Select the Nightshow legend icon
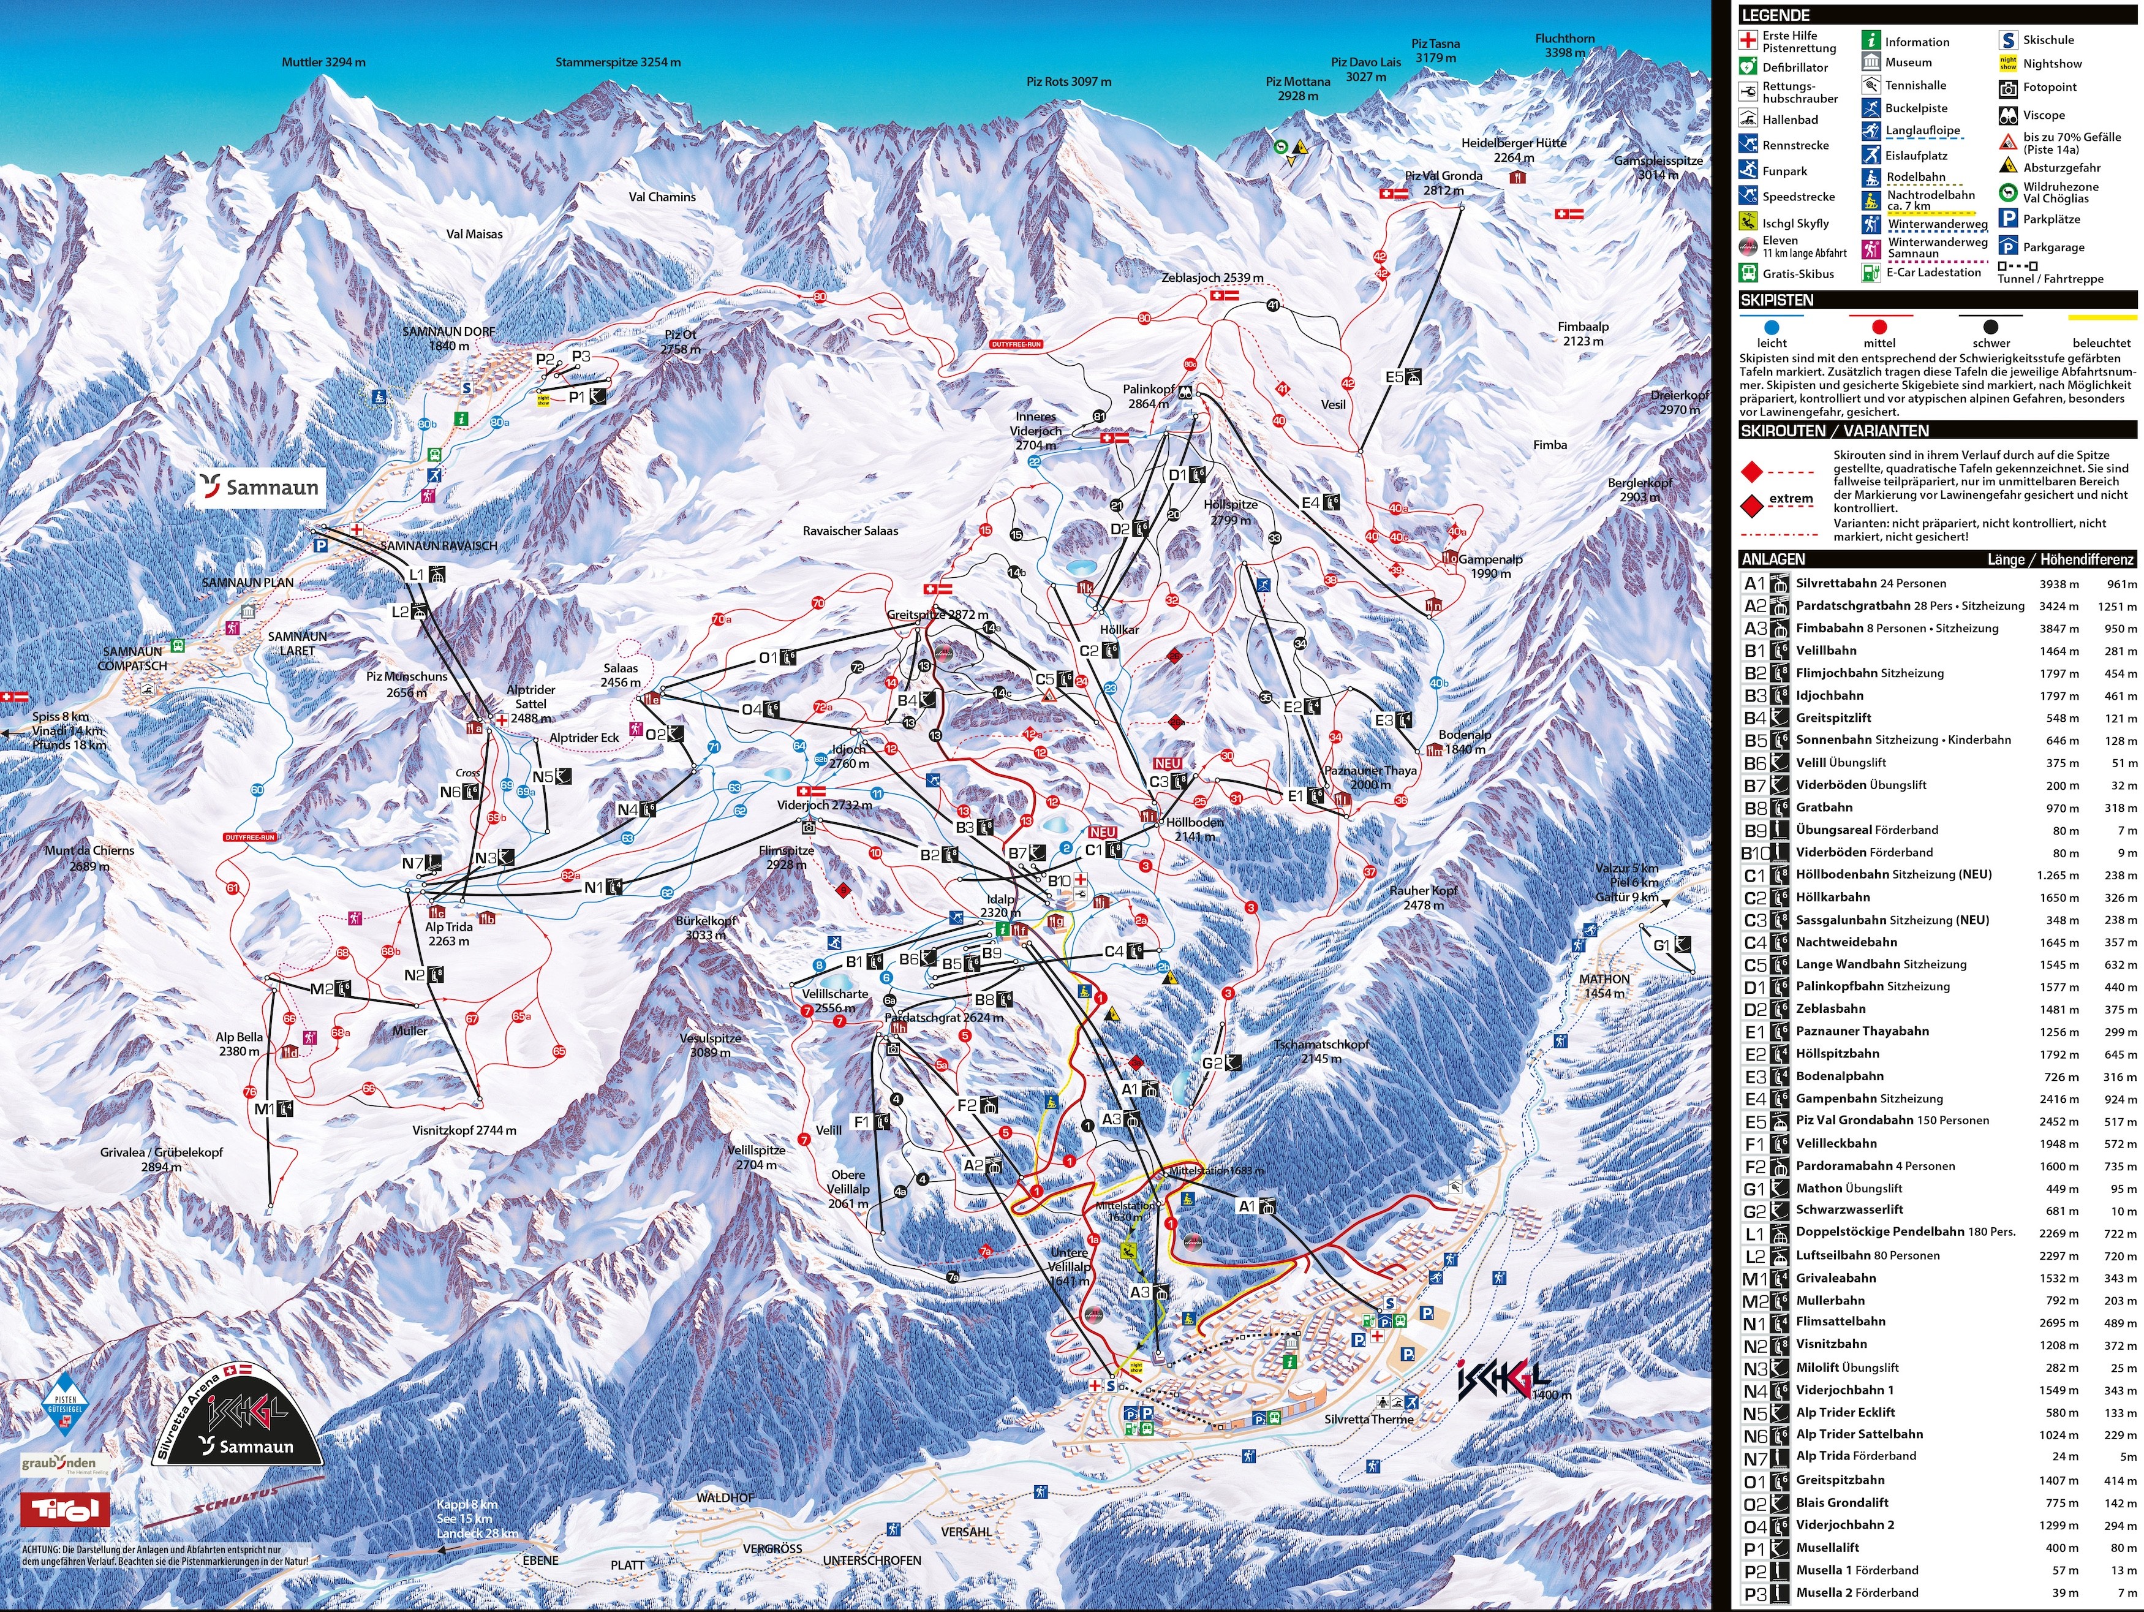 [2007, 63]
